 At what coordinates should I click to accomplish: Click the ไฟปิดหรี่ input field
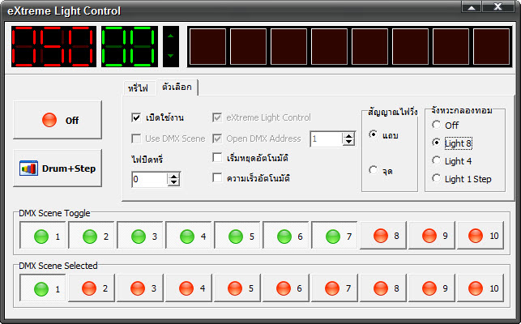pos(150,180)
